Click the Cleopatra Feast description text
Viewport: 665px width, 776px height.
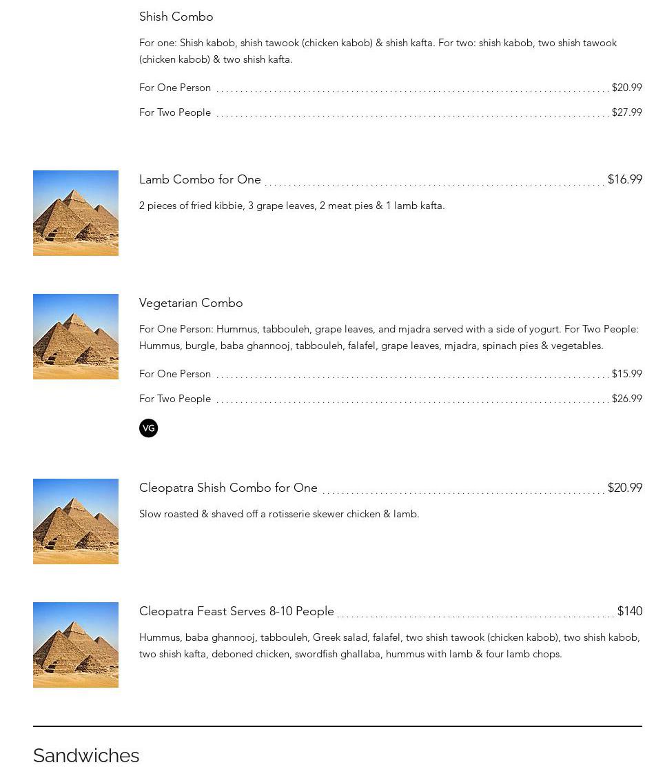pos(389,646)
